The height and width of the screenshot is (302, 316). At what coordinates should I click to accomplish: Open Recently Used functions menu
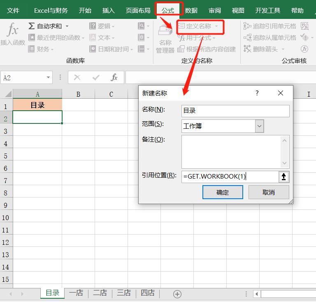pyautogui.click(x=56, y=37)
